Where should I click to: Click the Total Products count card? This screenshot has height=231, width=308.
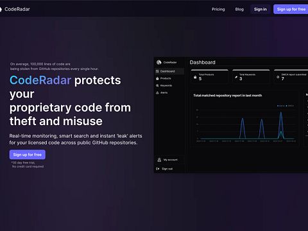coord(210,76)
